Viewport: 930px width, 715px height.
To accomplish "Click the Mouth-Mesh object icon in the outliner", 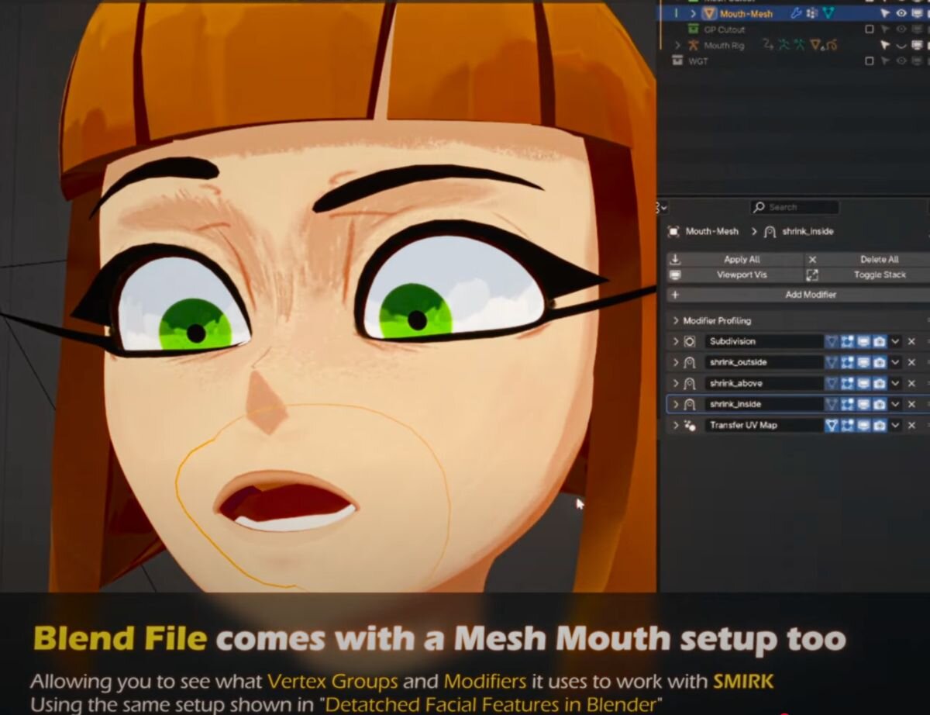I will tap(709, 13).
